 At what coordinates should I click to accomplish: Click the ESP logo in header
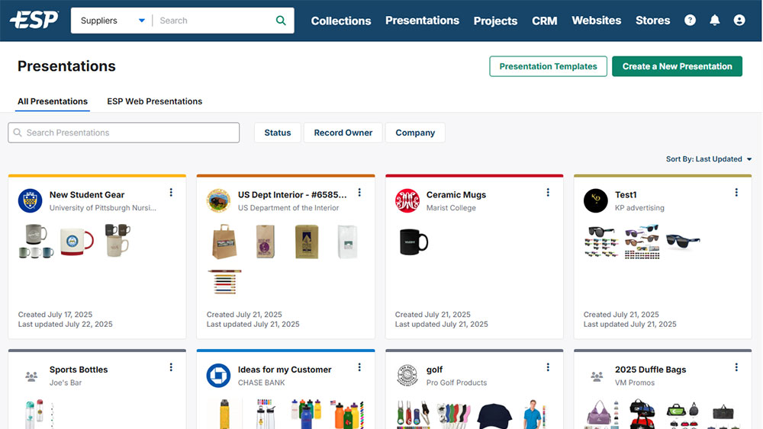(34, 21)
